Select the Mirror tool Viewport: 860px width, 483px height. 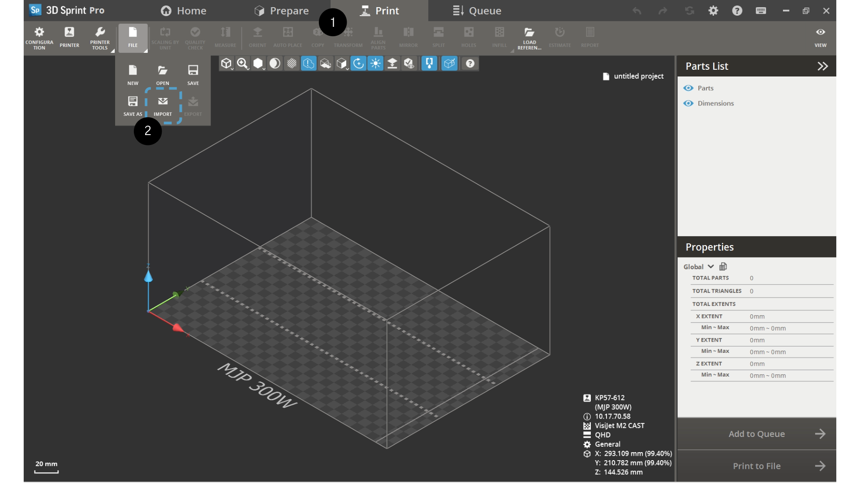click(x=408, y=38)
